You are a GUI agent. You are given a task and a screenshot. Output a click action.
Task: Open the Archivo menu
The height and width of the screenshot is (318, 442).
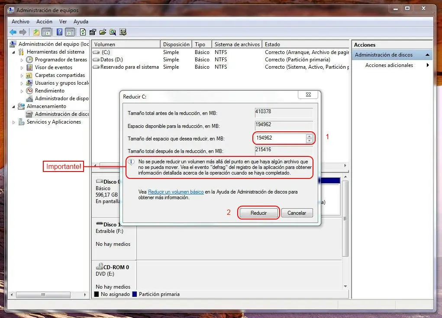pos(20,22)
